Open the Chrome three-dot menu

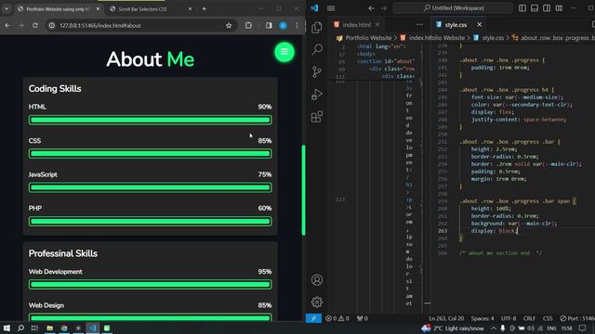point(297,25)
